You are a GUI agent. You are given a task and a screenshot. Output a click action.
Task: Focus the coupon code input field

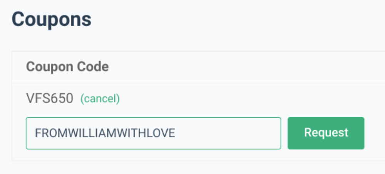click(153, 133)
